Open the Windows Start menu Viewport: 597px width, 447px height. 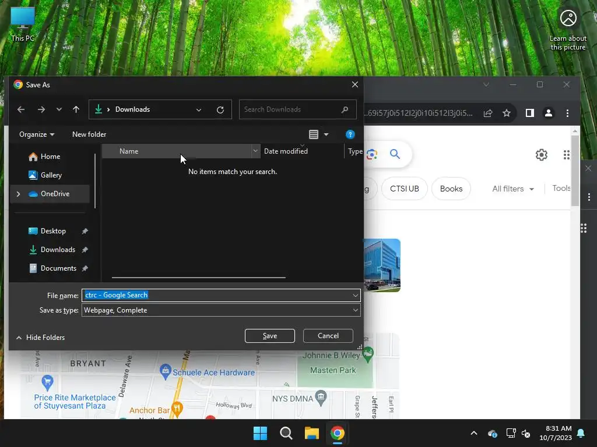[x=261, y=433]
